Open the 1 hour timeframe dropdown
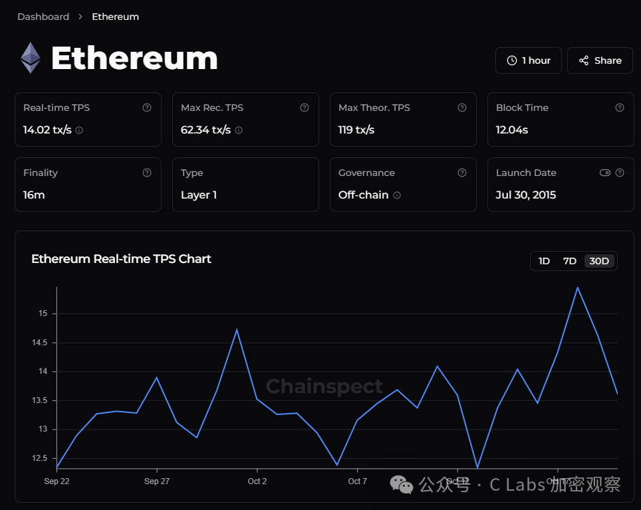The height and width of the screenshot is (510, 641). coord(529,60)
